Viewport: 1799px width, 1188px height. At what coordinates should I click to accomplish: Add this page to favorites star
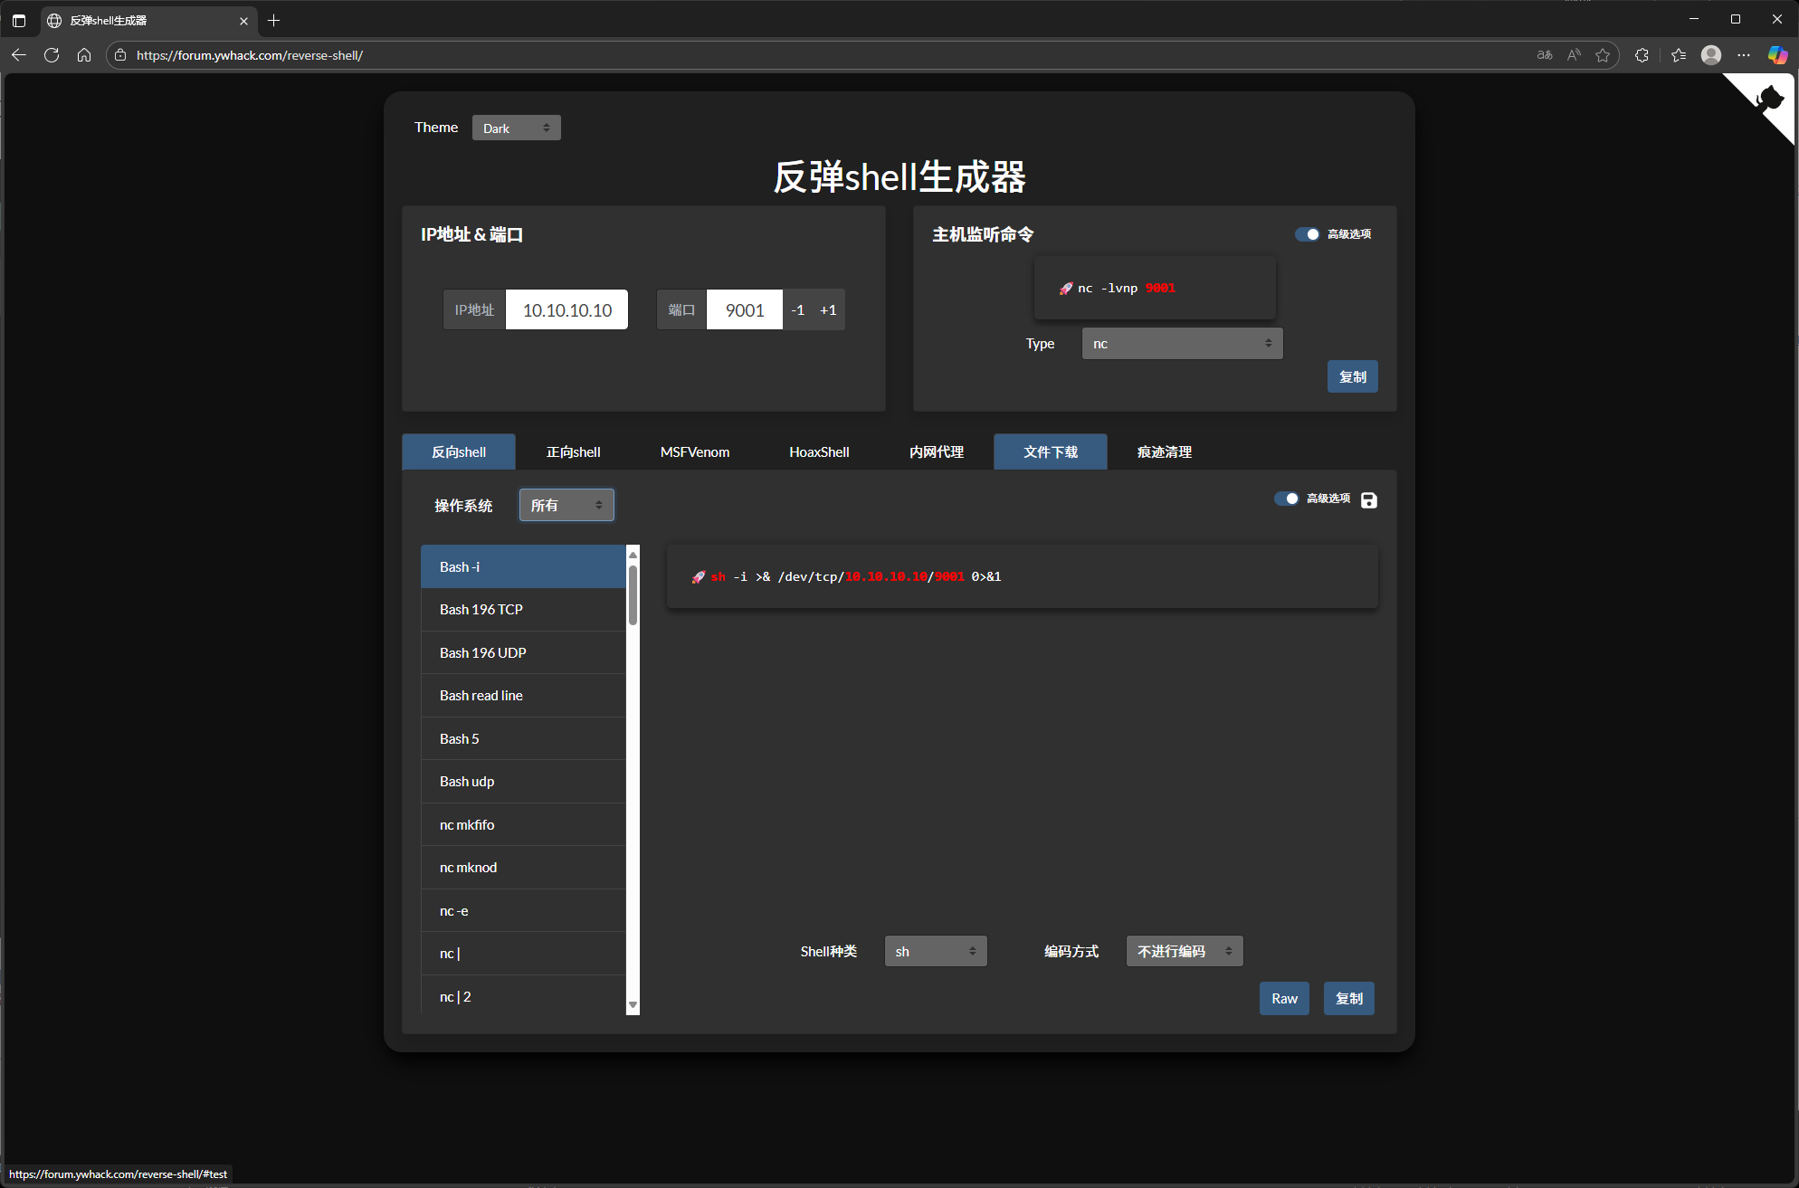click(1603, 55)
